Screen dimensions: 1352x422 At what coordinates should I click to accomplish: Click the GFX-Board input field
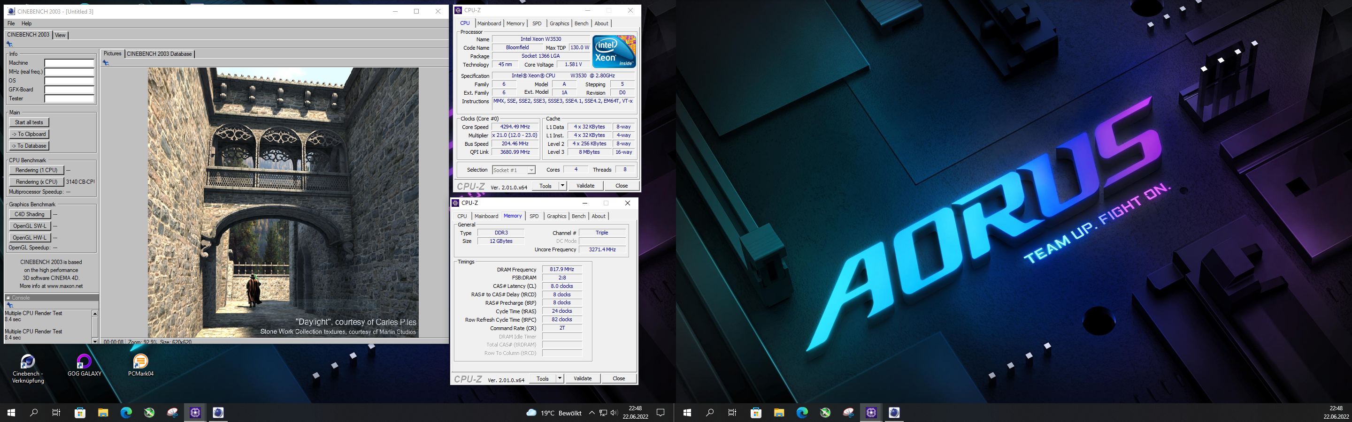pyautogui.click(x=69, y=90)
